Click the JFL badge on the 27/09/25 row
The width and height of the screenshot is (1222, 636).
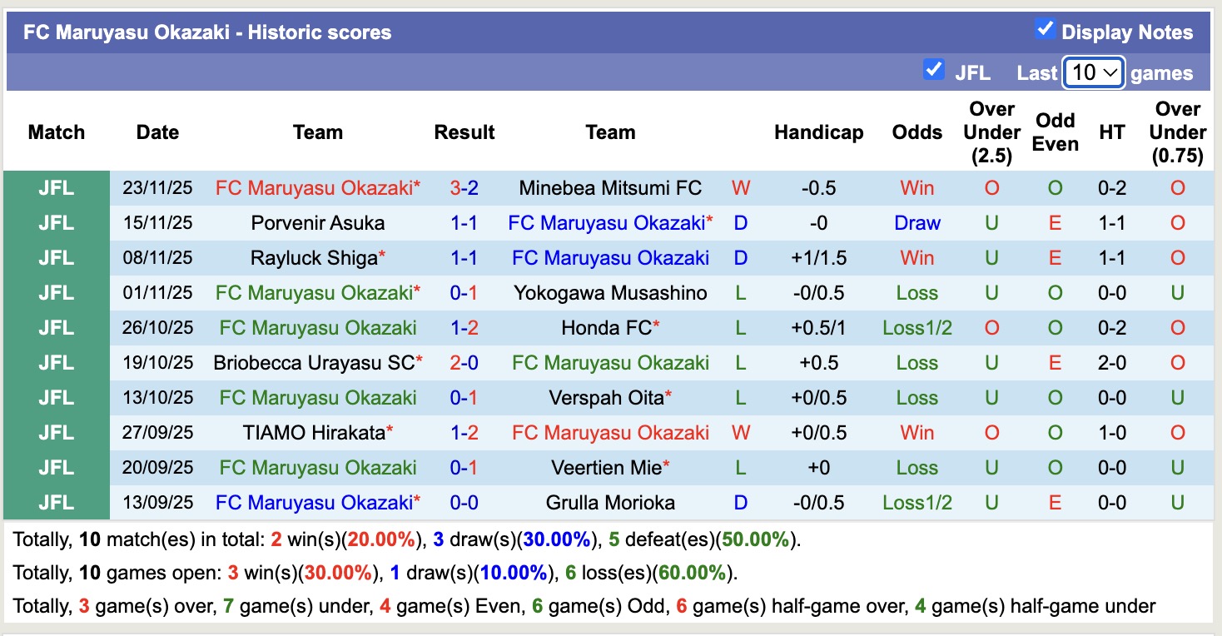(x=55, y=433)
